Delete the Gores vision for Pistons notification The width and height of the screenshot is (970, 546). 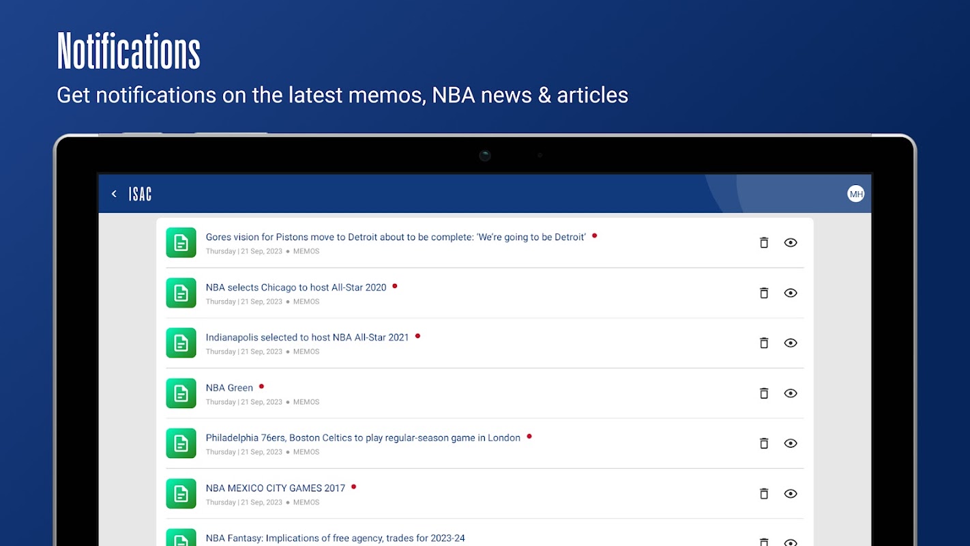(764, 242)
